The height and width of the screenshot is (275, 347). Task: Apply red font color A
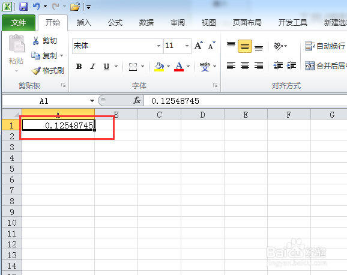(179, 67)
